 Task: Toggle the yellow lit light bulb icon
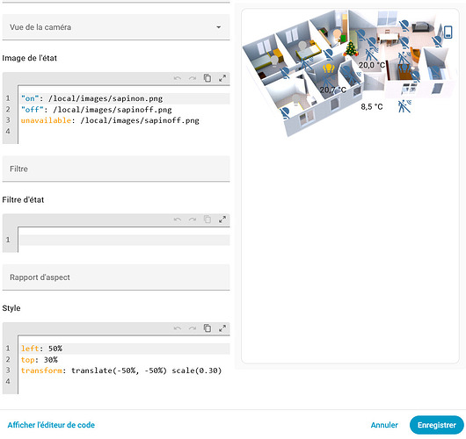(329, 68)
